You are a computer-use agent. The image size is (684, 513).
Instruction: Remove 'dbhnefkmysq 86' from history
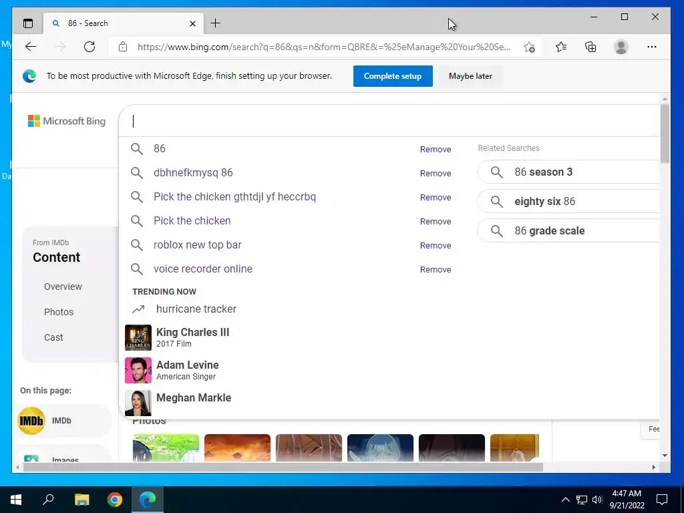pyautogui.click(x=436, y=173)
